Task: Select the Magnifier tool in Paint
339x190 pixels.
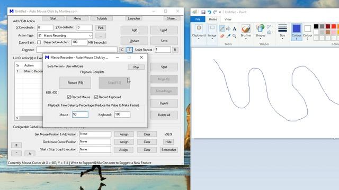Action: (235, 36)
